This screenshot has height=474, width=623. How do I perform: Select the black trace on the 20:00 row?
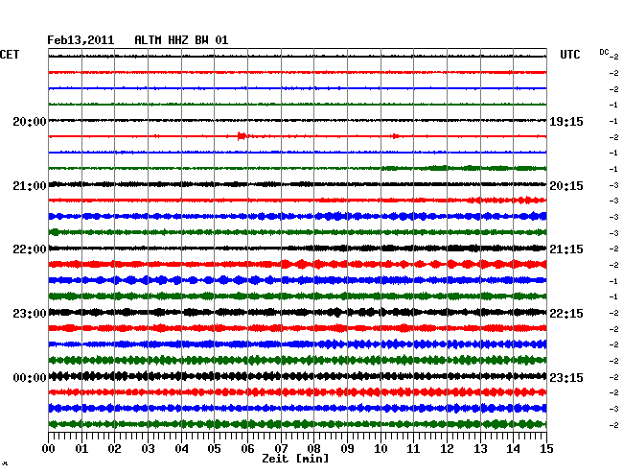pos(297,120)
